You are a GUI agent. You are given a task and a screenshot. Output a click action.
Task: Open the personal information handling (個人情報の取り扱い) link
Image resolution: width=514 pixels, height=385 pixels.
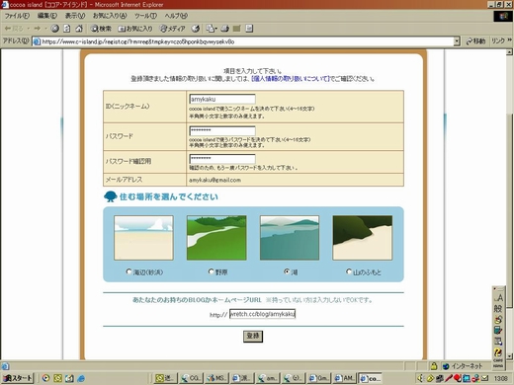pos(291,79)
